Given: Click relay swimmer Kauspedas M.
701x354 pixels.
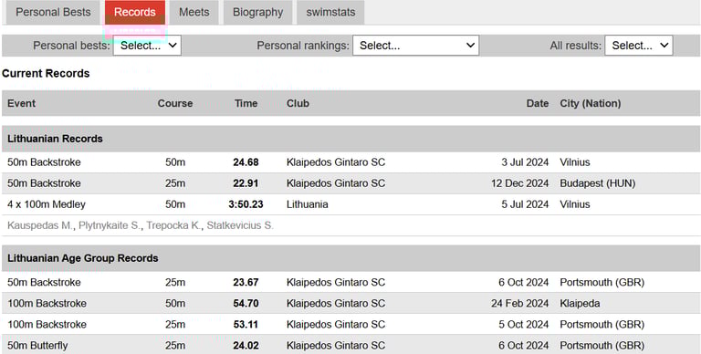Looking at the screenshot, I should (x=39, y=225).
